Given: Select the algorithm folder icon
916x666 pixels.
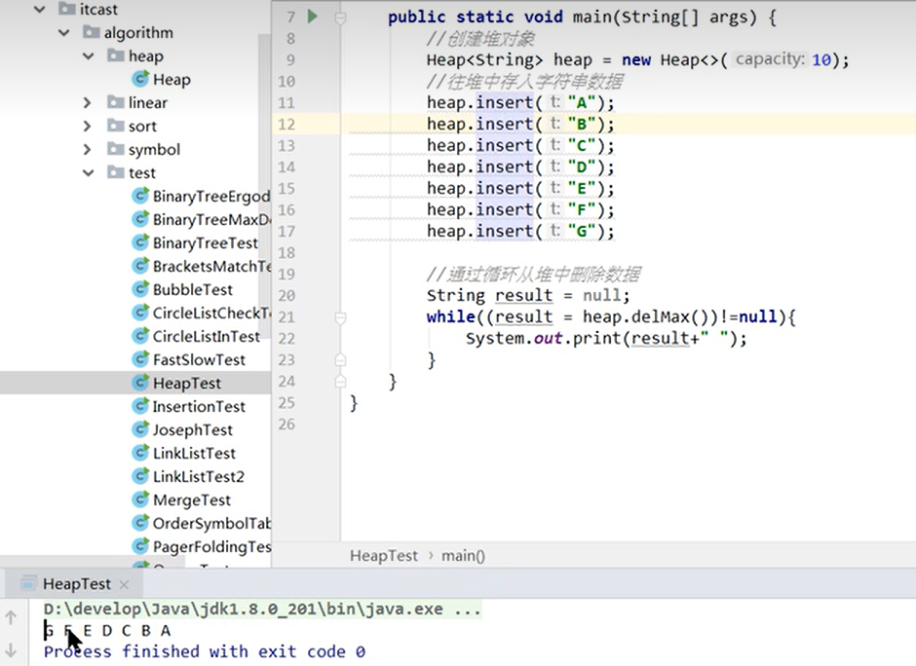Looking at the screenshot, I should click(x=92, y=31).
